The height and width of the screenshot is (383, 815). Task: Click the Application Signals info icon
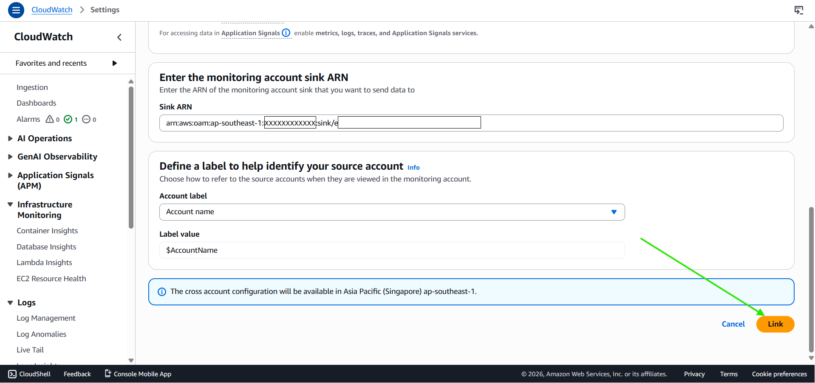286,33
